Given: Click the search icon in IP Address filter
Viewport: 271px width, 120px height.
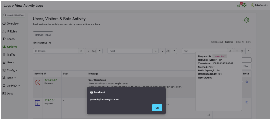Looking at the screenshot, I should pos(82,51).
